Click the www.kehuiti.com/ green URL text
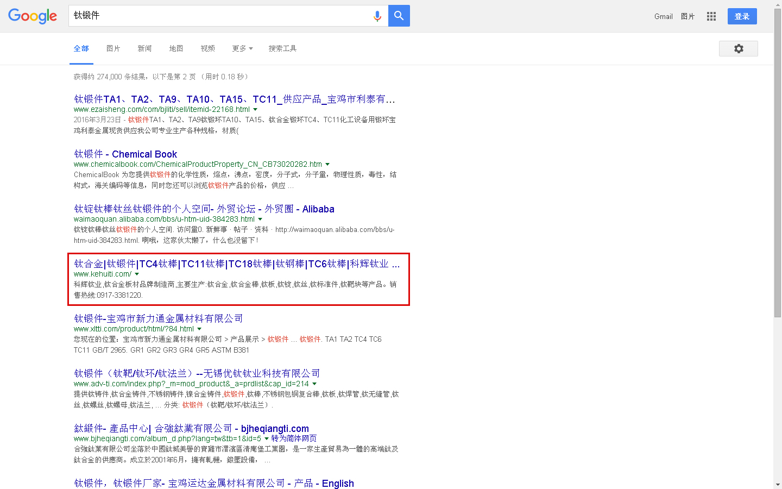Screen dimensions: 782x489 (103, 274)
